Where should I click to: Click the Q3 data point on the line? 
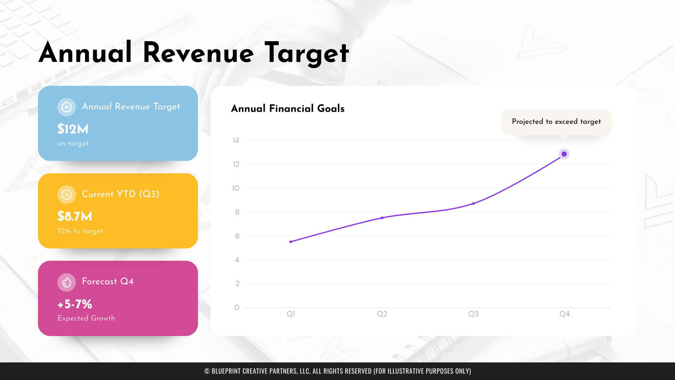tap(474, 203)
